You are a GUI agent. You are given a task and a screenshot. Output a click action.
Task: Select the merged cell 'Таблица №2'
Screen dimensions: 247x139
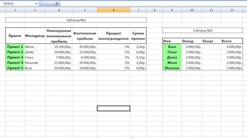click(203, 31)
